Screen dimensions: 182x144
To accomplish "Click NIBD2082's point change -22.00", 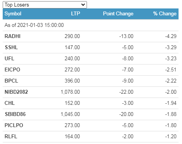I will (x=126, y=92).
